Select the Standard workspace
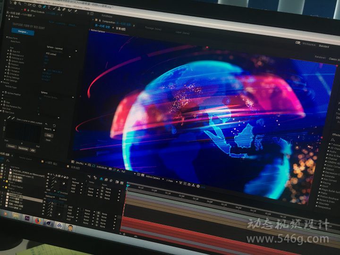Image resolution: width=340 pixels, height=255 pixels. coord(324,46)
